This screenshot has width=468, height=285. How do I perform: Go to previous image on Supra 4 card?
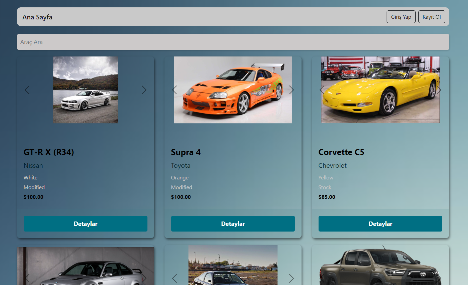174,90
